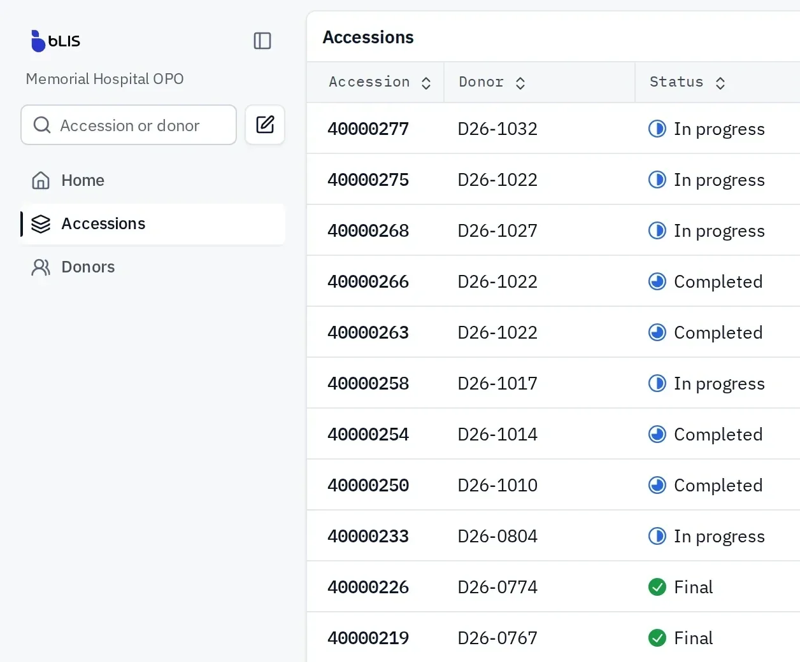The image size is (800, 662).
Task: Click Completed text in row 40000250
Action: (718, 486)
